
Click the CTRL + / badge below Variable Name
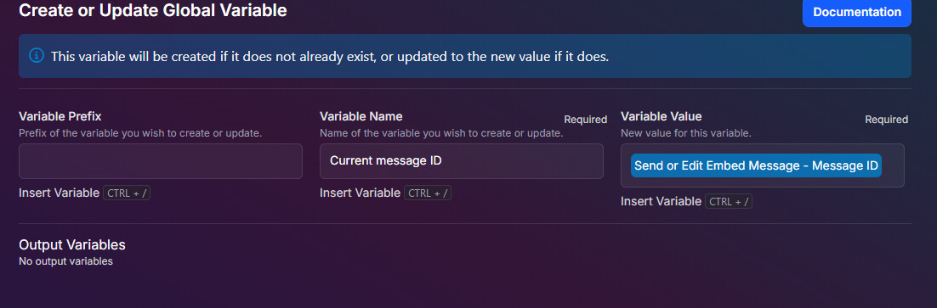[x=428, y=193]
